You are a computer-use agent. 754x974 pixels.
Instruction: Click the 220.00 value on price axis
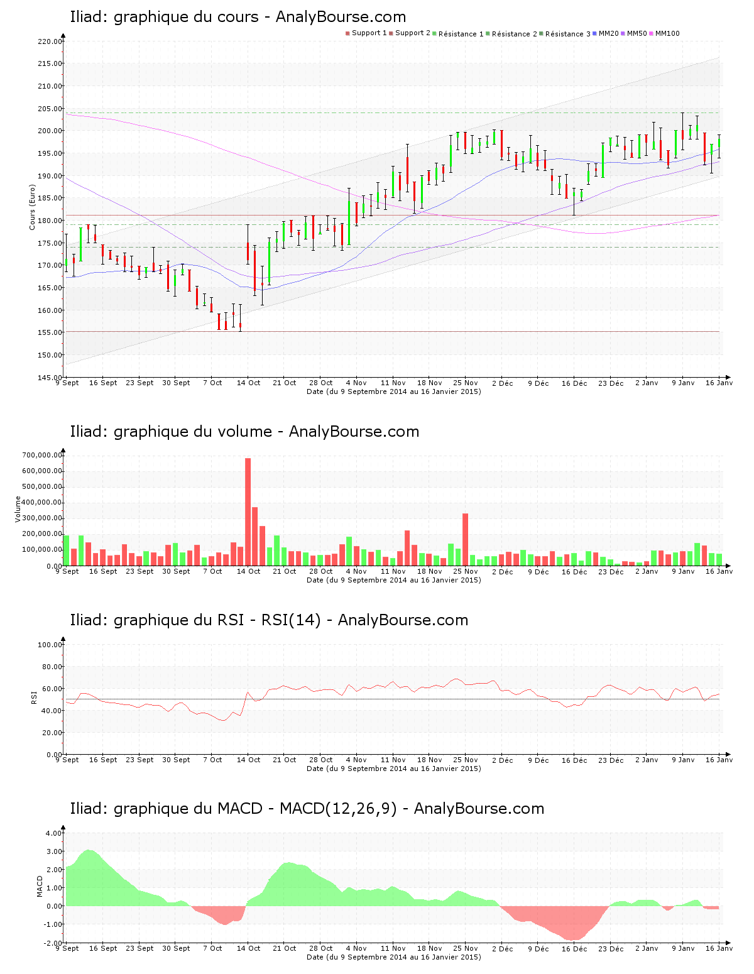[x=50, y=41]
